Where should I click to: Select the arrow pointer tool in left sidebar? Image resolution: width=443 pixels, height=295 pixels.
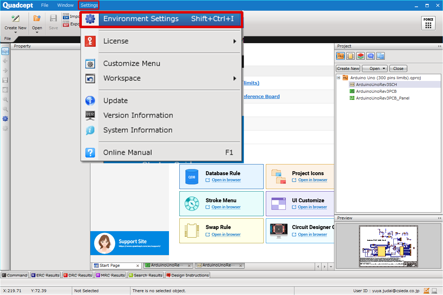click(5, 51)
